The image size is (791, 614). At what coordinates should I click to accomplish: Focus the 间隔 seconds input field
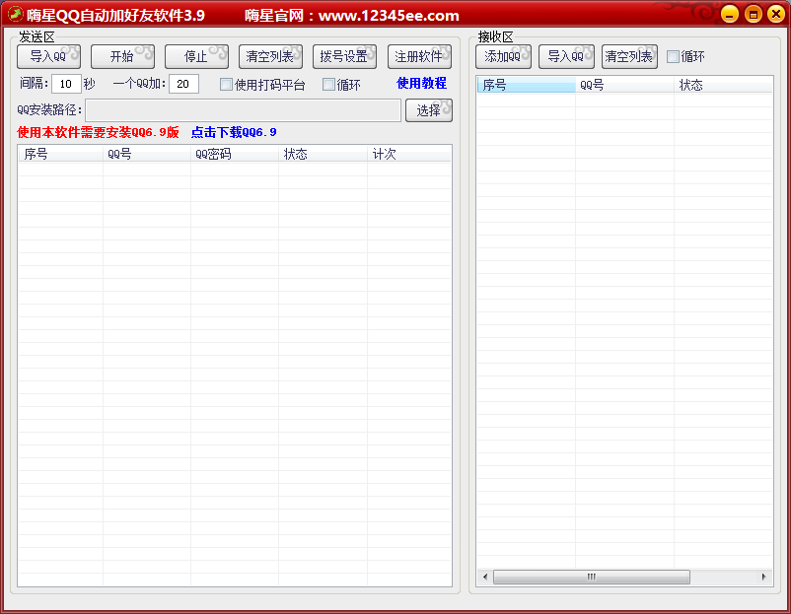point(66,84)
